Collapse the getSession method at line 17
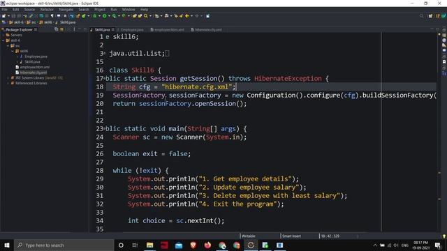Viewport: 447px width, 251px height. point(104,78)
